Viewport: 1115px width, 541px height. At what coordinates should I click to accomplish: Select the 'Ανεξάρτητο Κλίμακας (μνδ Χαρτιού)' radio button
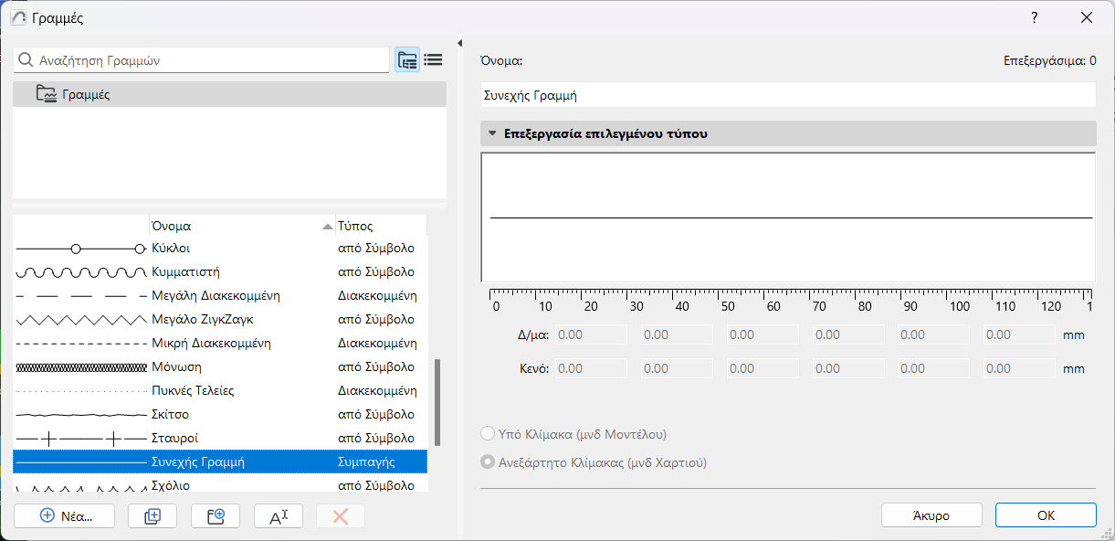point(488,462)
